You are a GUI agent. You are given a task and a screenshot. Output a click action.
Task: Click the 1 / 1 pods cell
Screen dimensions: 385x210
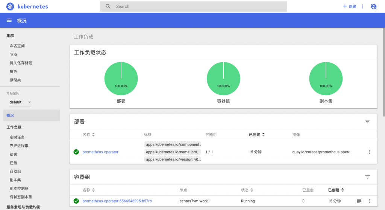coord(209,152)
